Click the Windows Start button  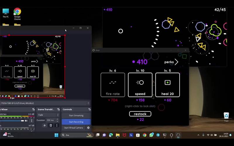(x=56, y=135)
